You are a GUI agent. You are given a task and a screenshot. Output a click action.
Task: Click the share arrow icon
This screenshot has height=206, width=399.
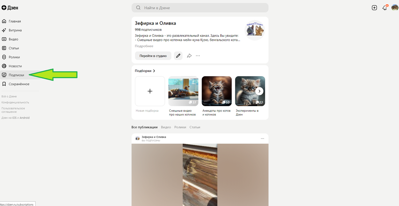(189, 56)
